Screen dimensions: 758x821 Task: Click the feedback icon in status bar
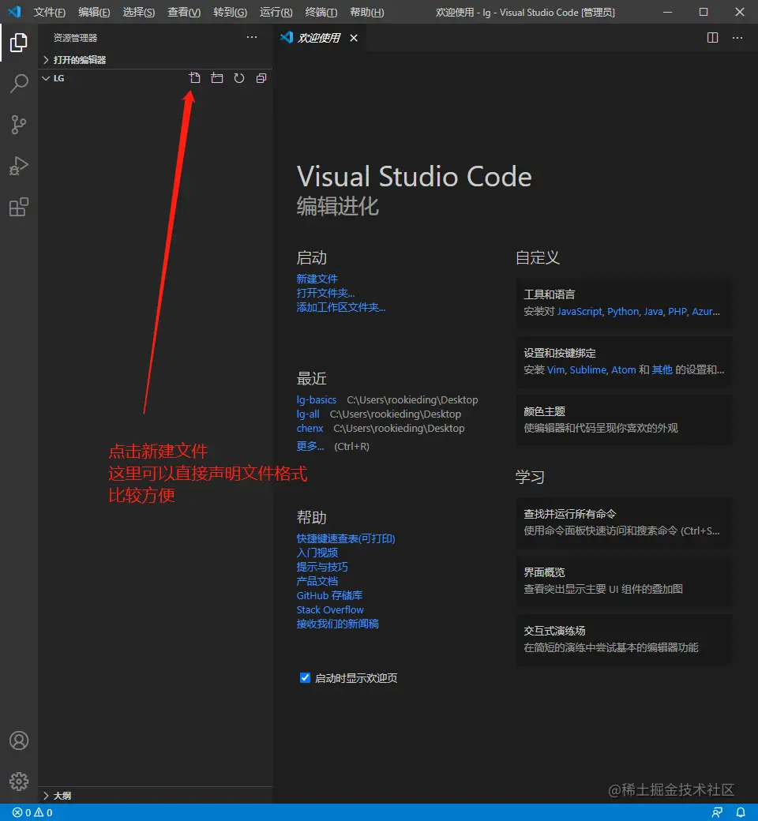pos(717,812)
